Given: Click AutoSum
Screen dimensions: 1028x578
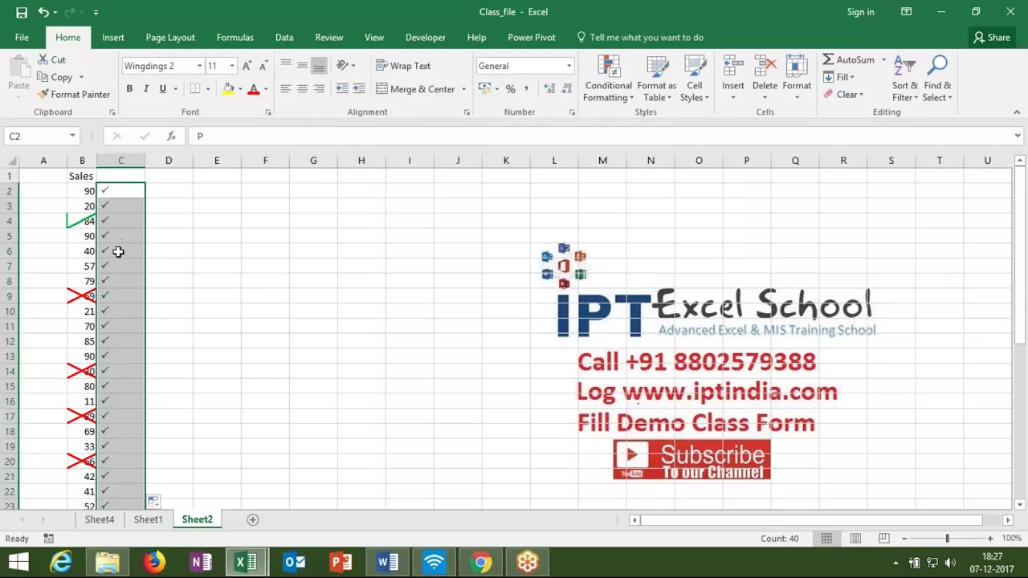Looking at the screenshot, I should click(848, 59).
